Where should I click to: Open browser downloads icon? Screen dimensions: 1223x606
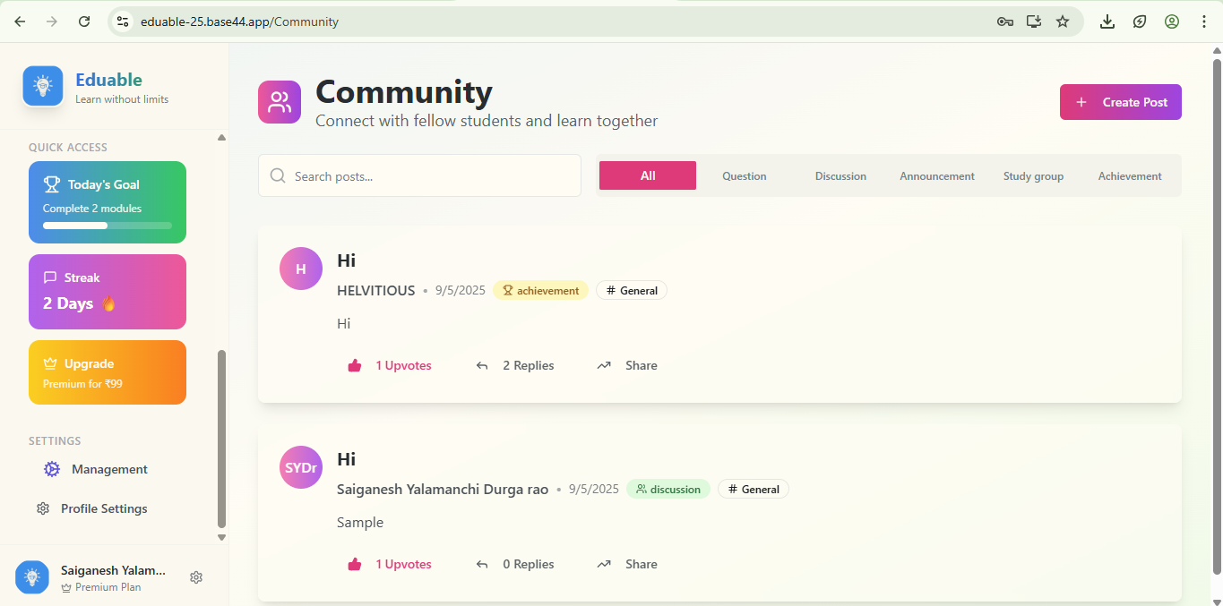(1107, 21)
